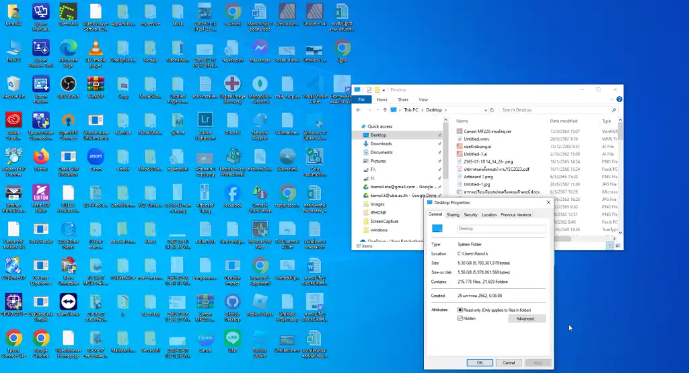Viewport: 689px width, 373px height.
Task: Select the Adobe Creative Cloud desktop icon
Action: 13,126
